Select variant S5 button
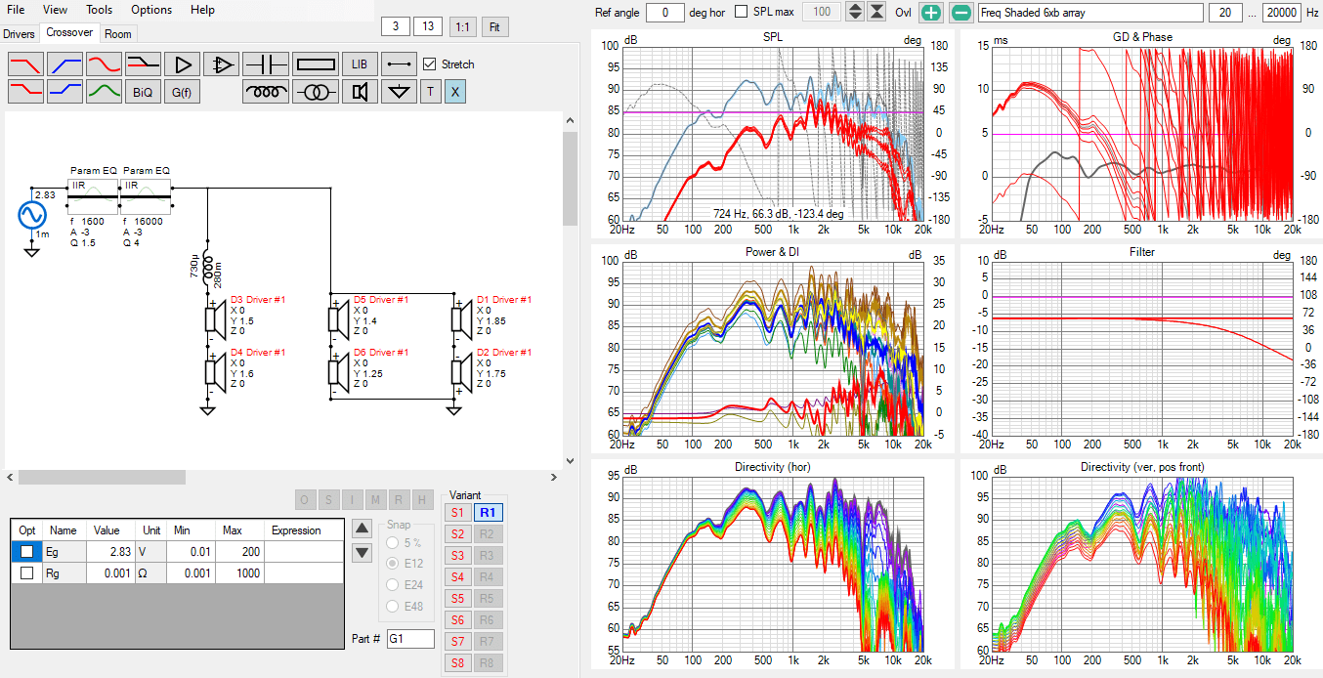Viewport: 1323px width, 678px height. [x=457, y=599]
